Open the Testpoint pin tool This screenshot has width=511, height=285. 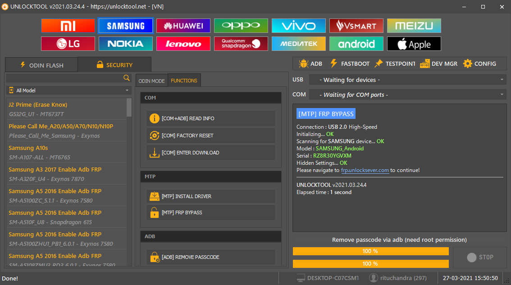[395, 64]
